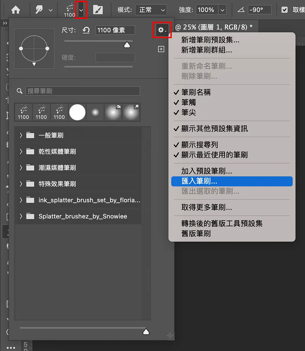
Task: Select the first recent 1100 splatter brush
Action: (23, 112)
